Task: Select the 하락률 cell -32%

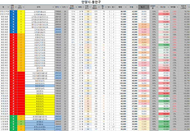Action: [174, 111]
